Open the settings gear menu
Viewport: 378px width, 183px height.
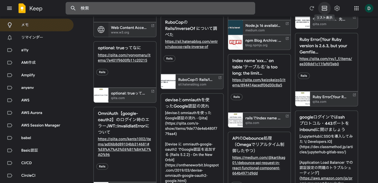coord(337,8)
